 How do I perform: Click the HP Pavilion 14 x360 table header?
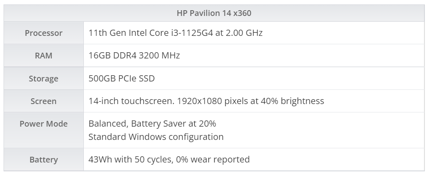[x=214, y=13]
